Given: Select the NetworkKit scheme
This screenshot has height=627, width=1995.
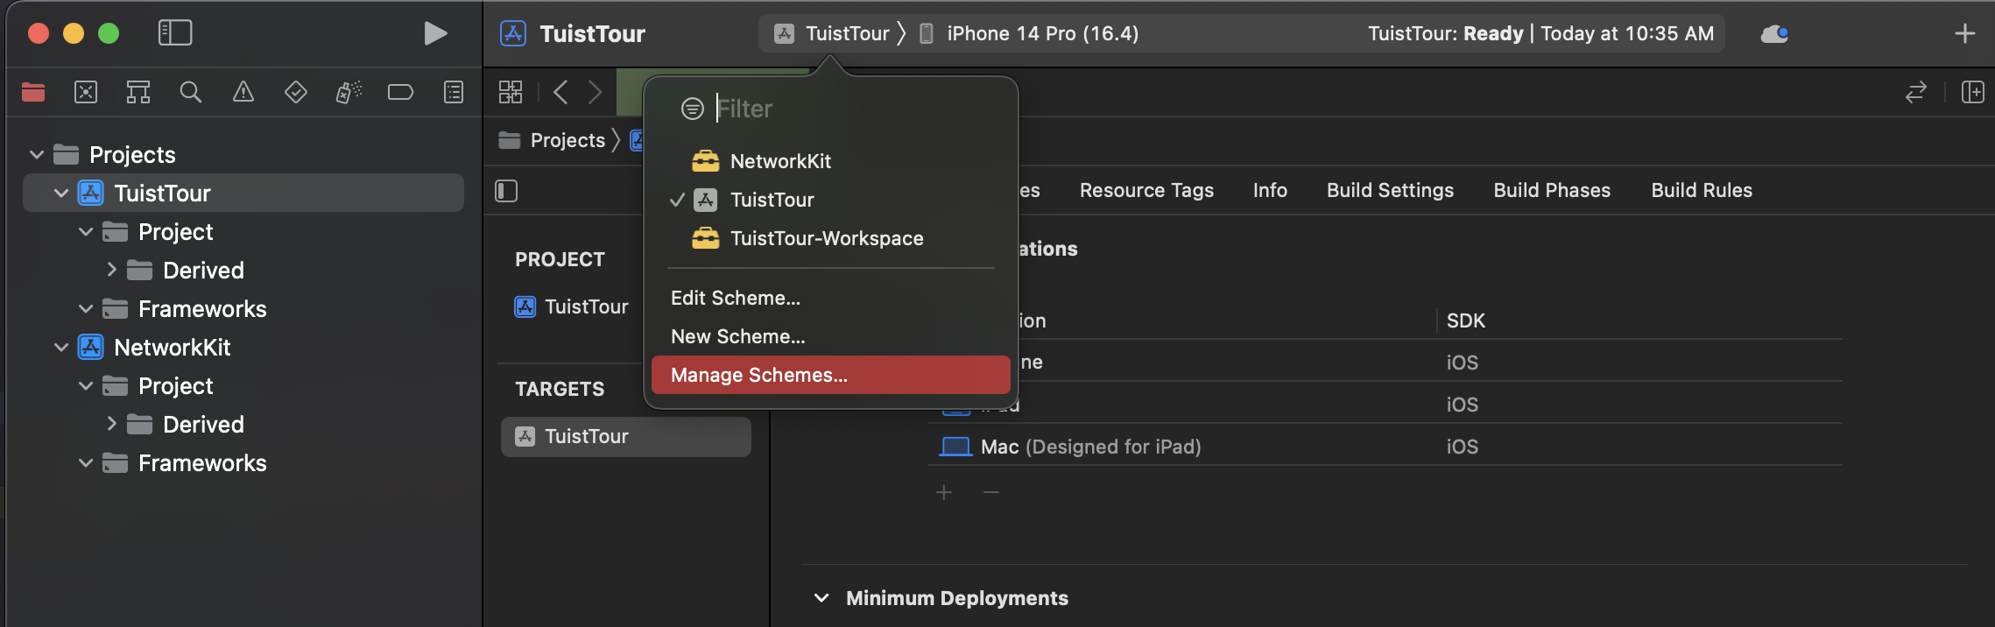Looking at the screenshot, I should click(830, 161).
